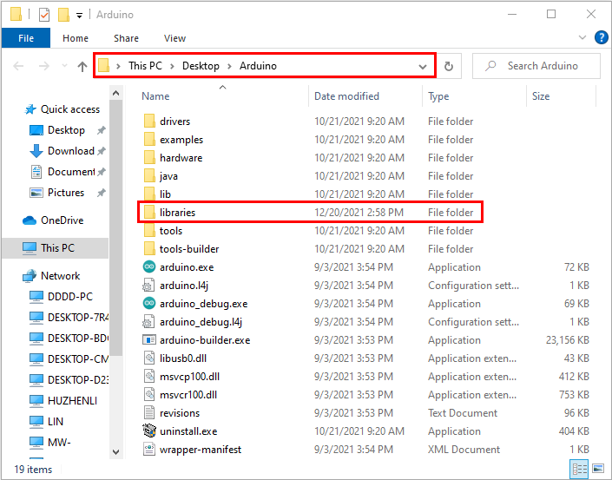The width and height of the screenshot is (612, 480).
Task: Sort by Date modified column header
Action: [365, 96]
